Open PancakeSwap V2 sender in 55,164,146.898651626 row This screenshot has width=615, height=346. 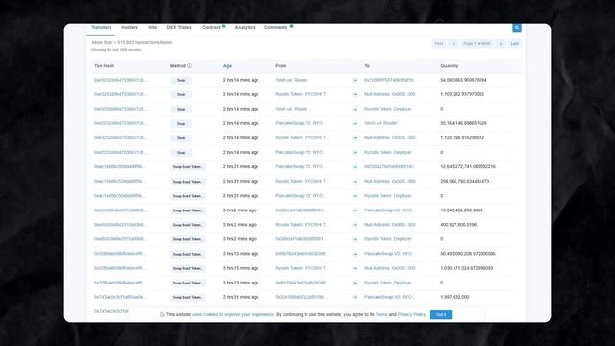point(300,123)
